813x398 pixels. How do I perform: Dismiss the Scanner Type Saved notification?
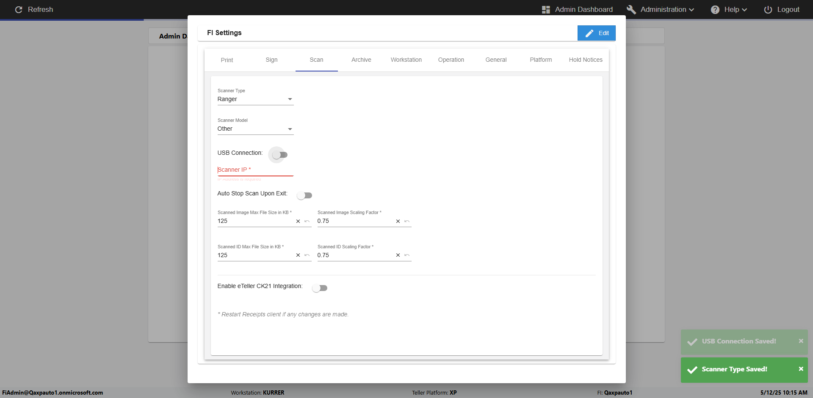coord(801,369)
